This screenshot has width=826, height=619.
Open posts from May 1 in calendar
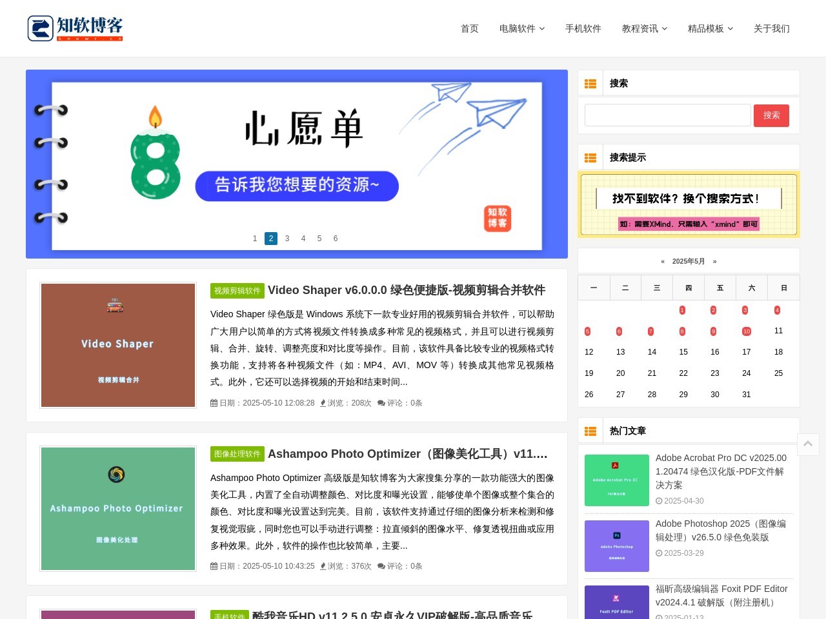682,310
